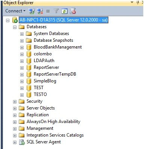144x149 pixels.
Task: Click the Connect Object Explorer icon
Action: coord(31,11)
